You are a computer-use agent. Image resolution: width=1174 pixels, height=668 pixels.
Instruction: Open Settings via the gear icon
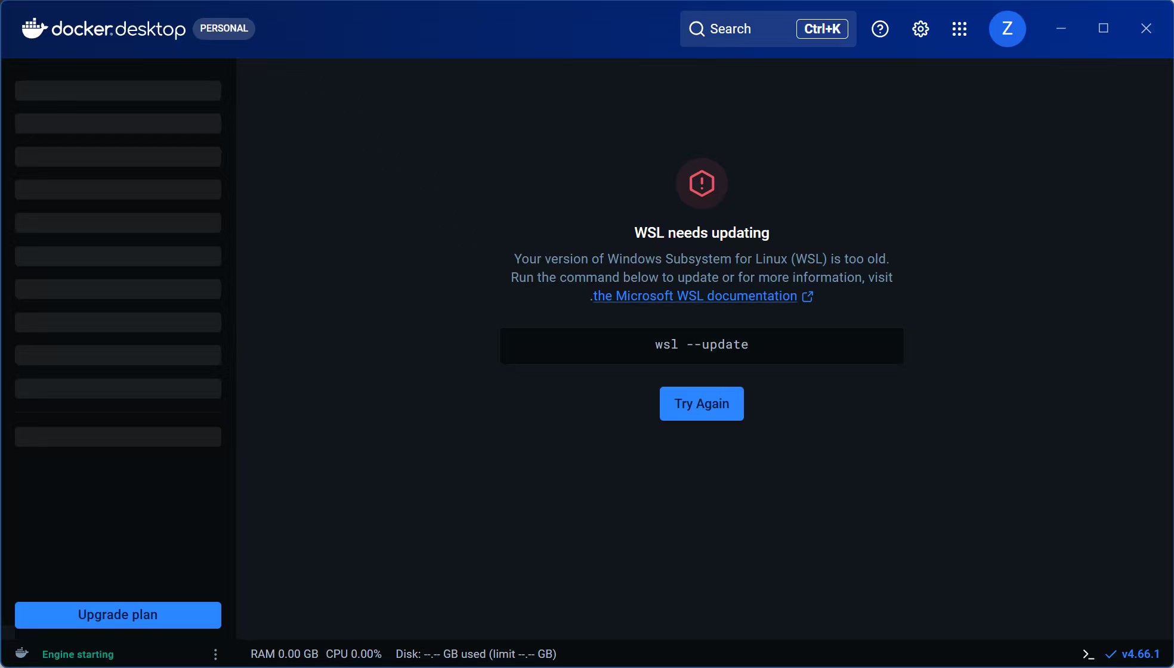pyautogui.click(x=920, y=29)
